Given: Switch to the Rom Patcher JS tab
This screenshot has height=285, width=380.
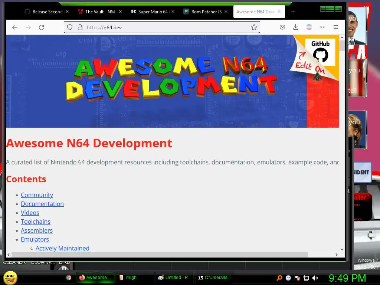Looking at the screenshot, I should point(206,12).
